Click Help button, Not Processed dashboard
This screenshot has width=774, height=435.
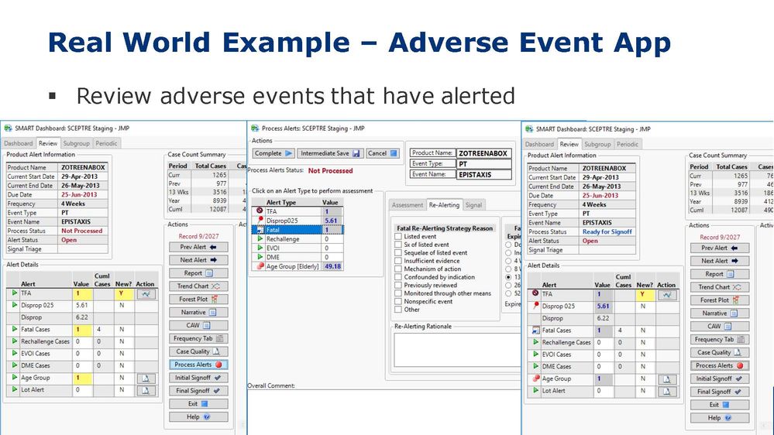point(198,416)
